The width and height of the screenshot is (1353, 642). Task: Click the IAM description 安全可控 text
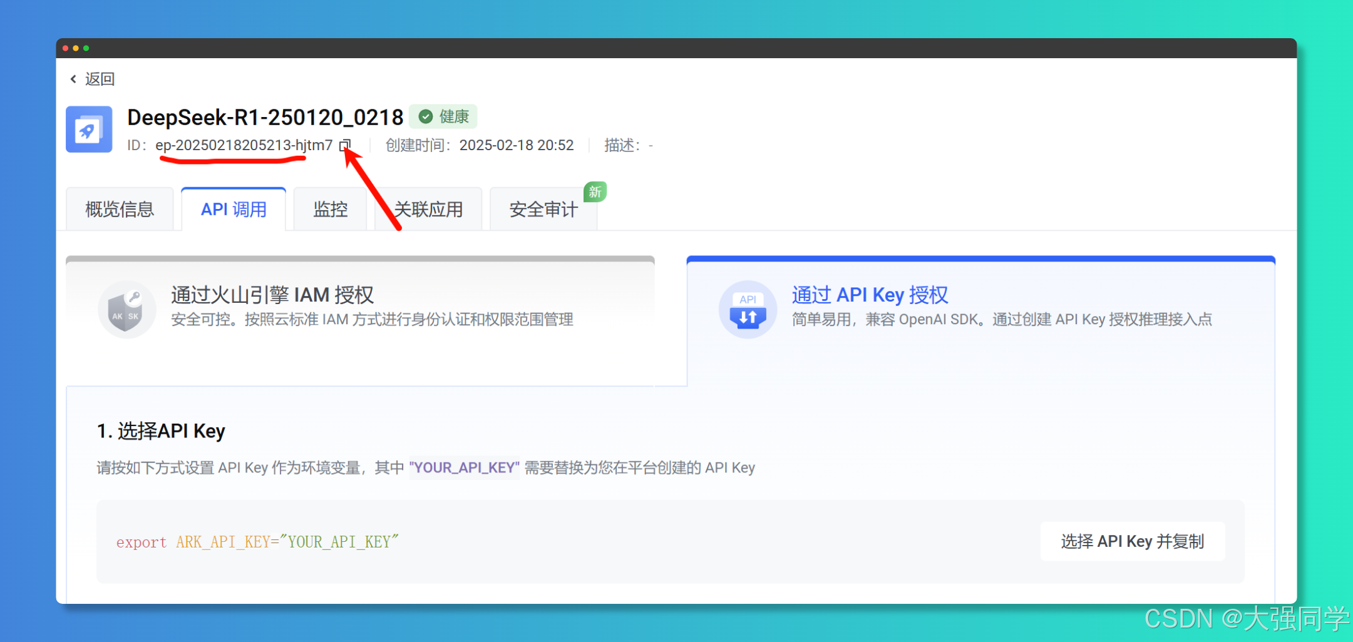coord(372,320)
